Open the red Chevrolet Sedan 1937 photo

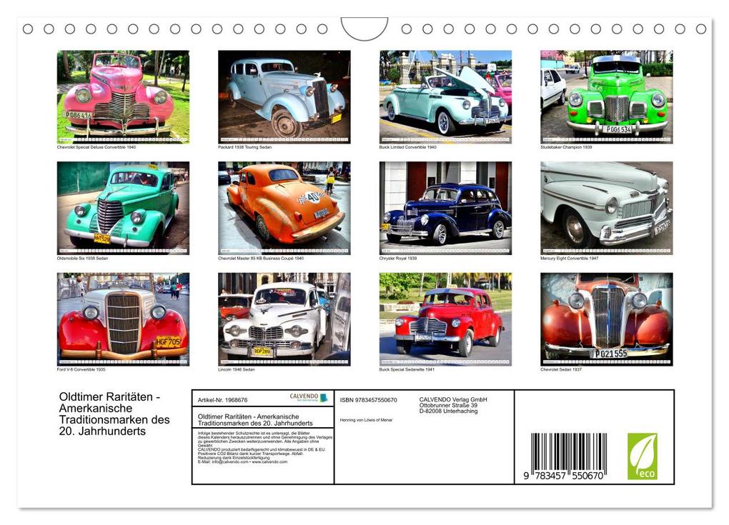click(x=606, y=319)
